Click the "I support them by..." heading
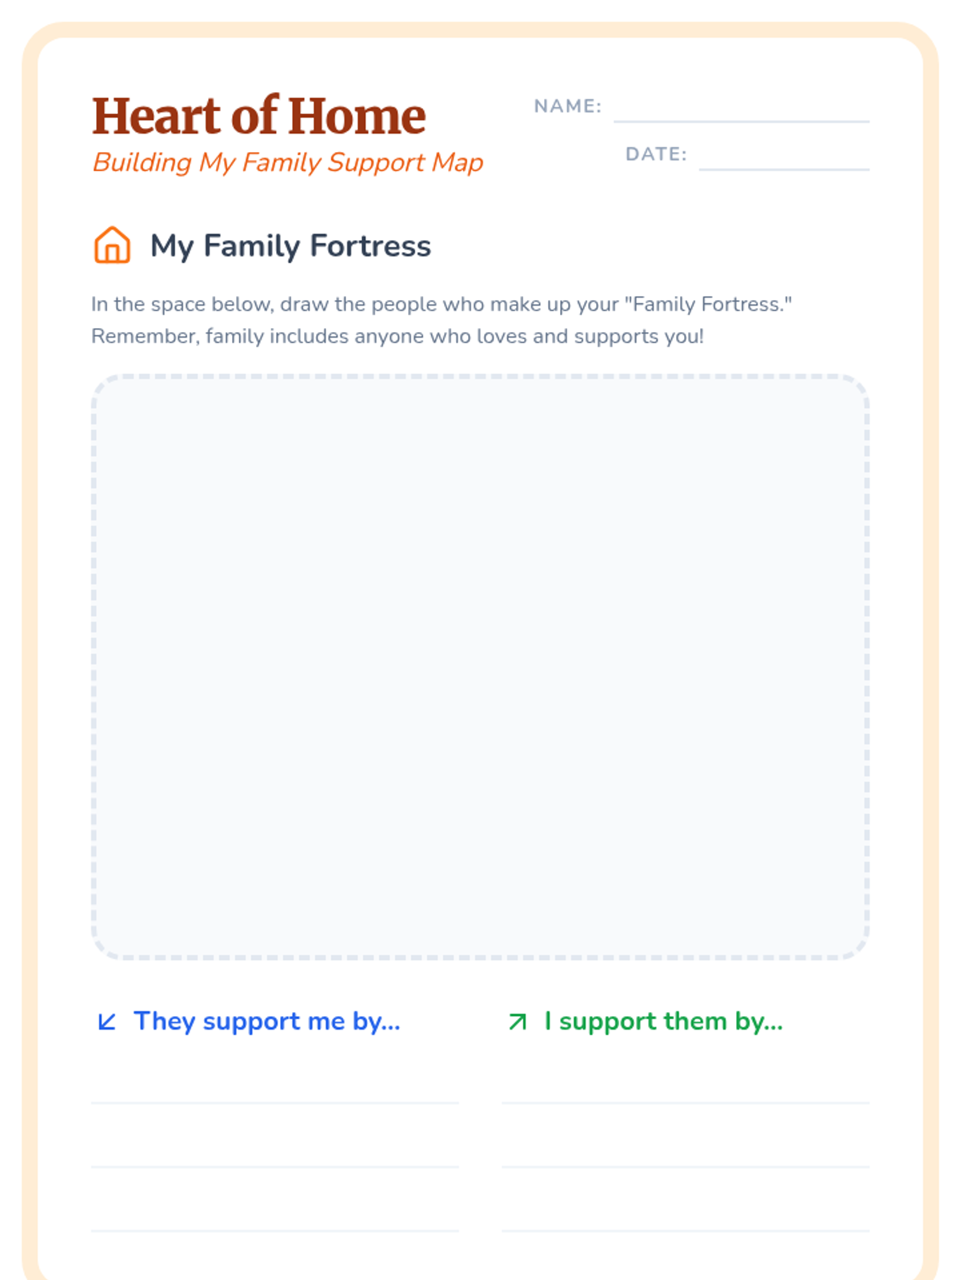 point(663,1022)
